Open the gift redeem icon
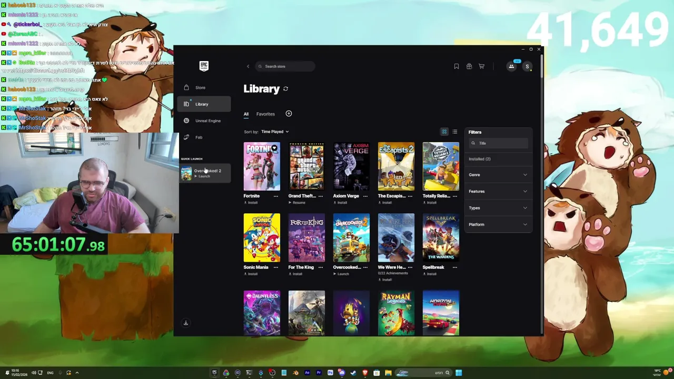 coord(469,66)
